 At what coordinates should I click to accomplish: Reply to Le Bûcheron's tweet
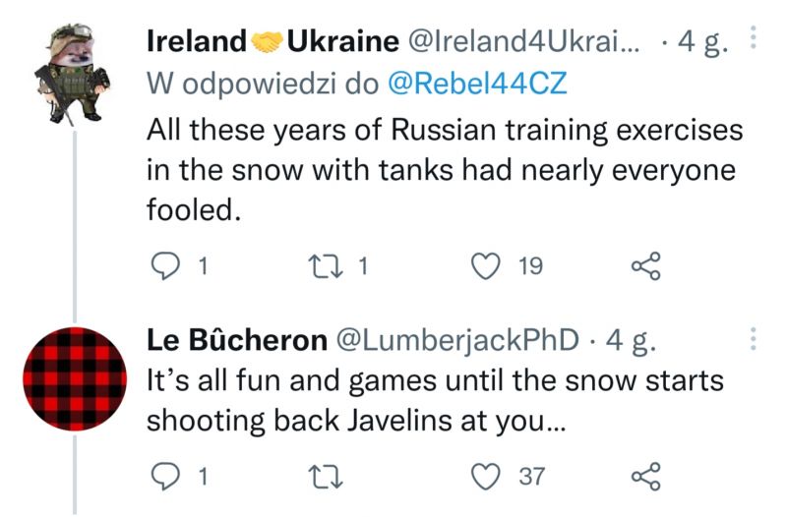(x=165, y=477)
